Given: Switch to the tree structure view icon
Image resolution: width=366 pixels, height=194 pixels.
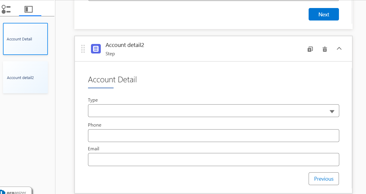Looking at the screenshot, I should 6,10.
